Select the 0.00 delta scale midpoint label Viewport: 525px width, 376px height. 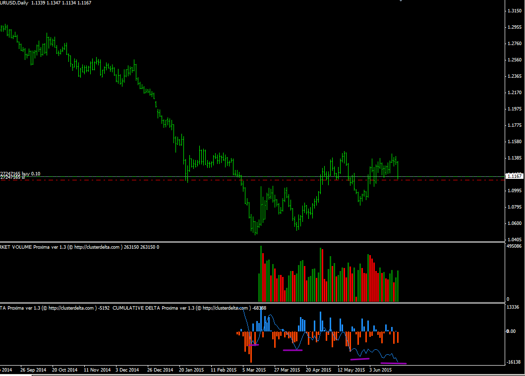(x=511, y=331)
